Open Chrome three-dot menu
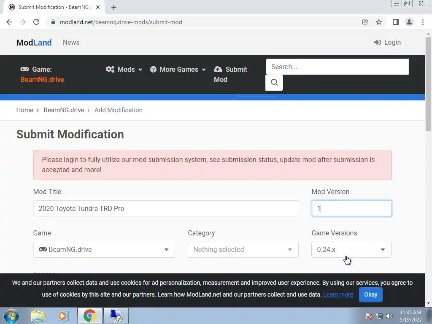 tap(423, 22)
